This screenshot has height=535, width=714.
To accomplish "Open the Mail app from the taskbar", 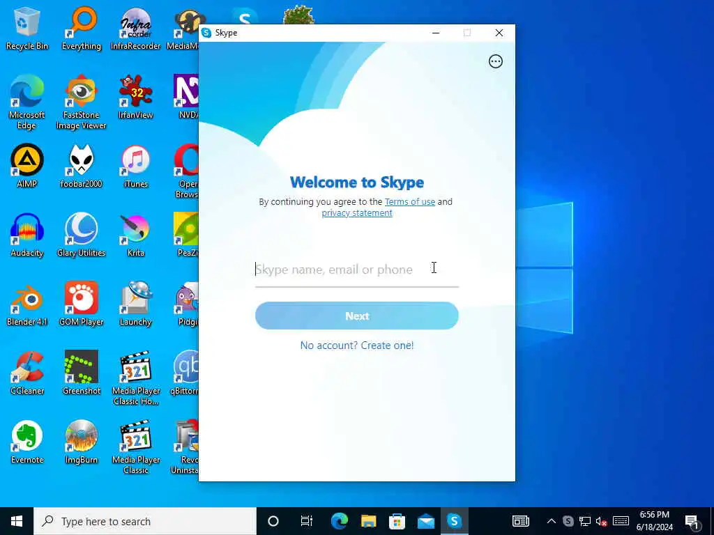I will point(426,521).
